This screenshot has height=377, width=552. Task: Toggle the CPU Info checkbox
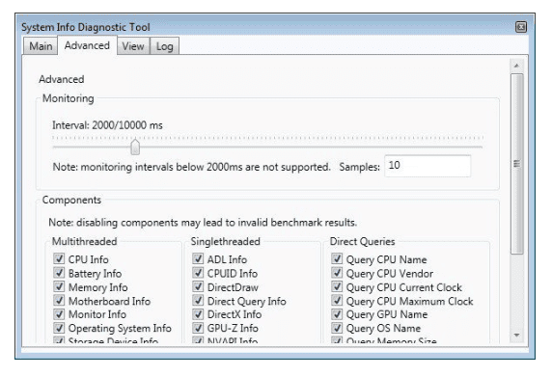coord(59,258)
